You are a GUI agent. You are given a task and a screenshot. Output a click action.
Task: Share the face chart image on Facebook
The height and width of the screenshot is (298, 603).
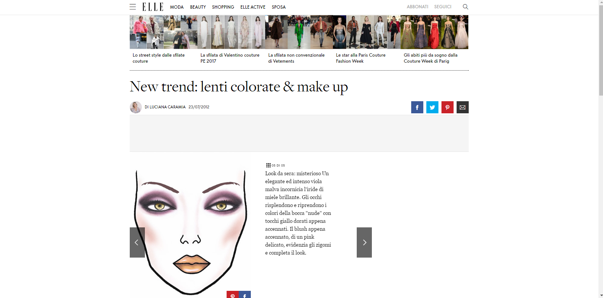point(245,295)
